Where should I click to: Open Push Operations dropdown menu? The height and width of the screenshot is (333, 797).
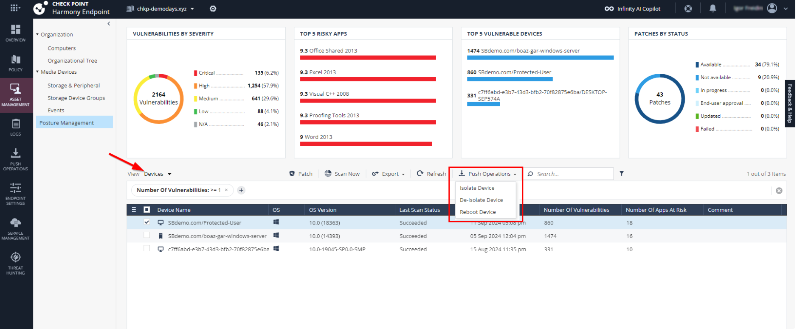(x=487, y=174)
